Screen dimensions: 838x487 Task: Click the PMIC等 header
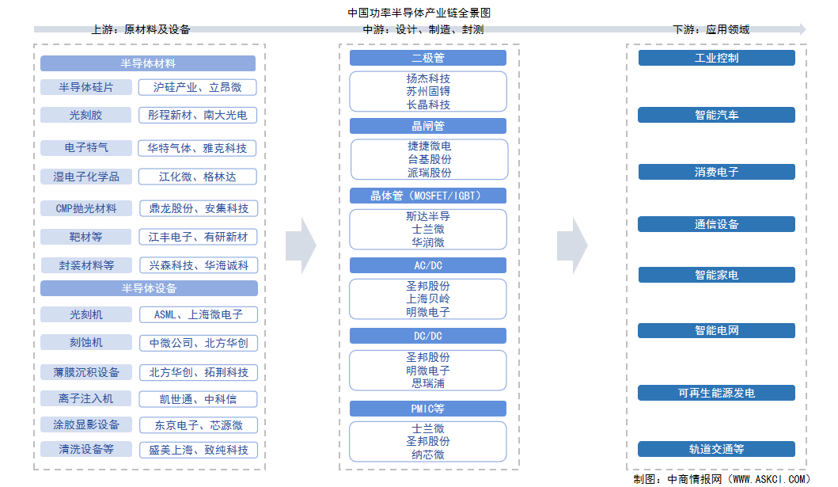coord(428,409)
